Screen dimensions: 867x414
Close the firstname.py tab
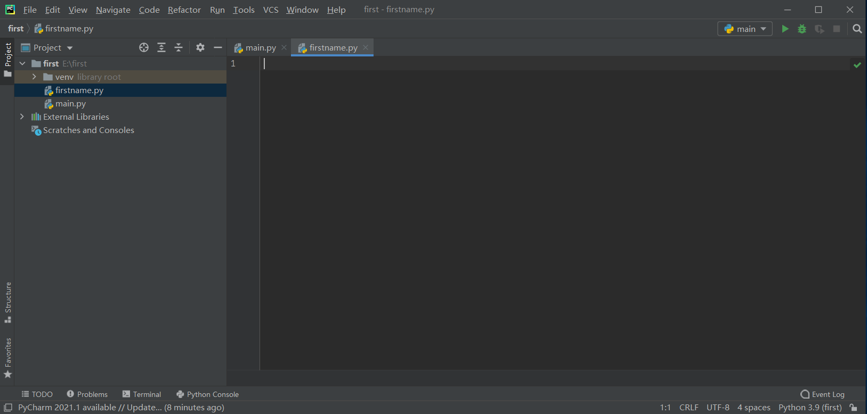[x=366, y=47]
